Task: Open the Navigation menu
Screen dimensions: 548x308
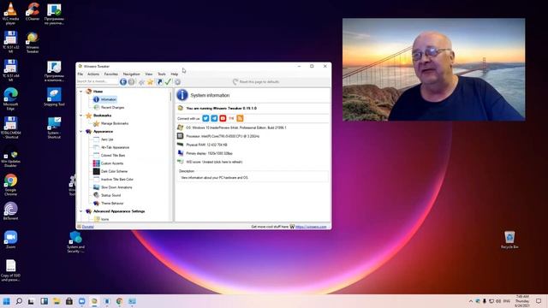Action: coord(131,74)
